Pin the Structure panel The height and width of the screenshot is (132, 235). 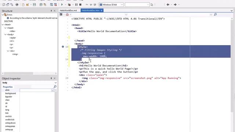click(x=51, y=11)
